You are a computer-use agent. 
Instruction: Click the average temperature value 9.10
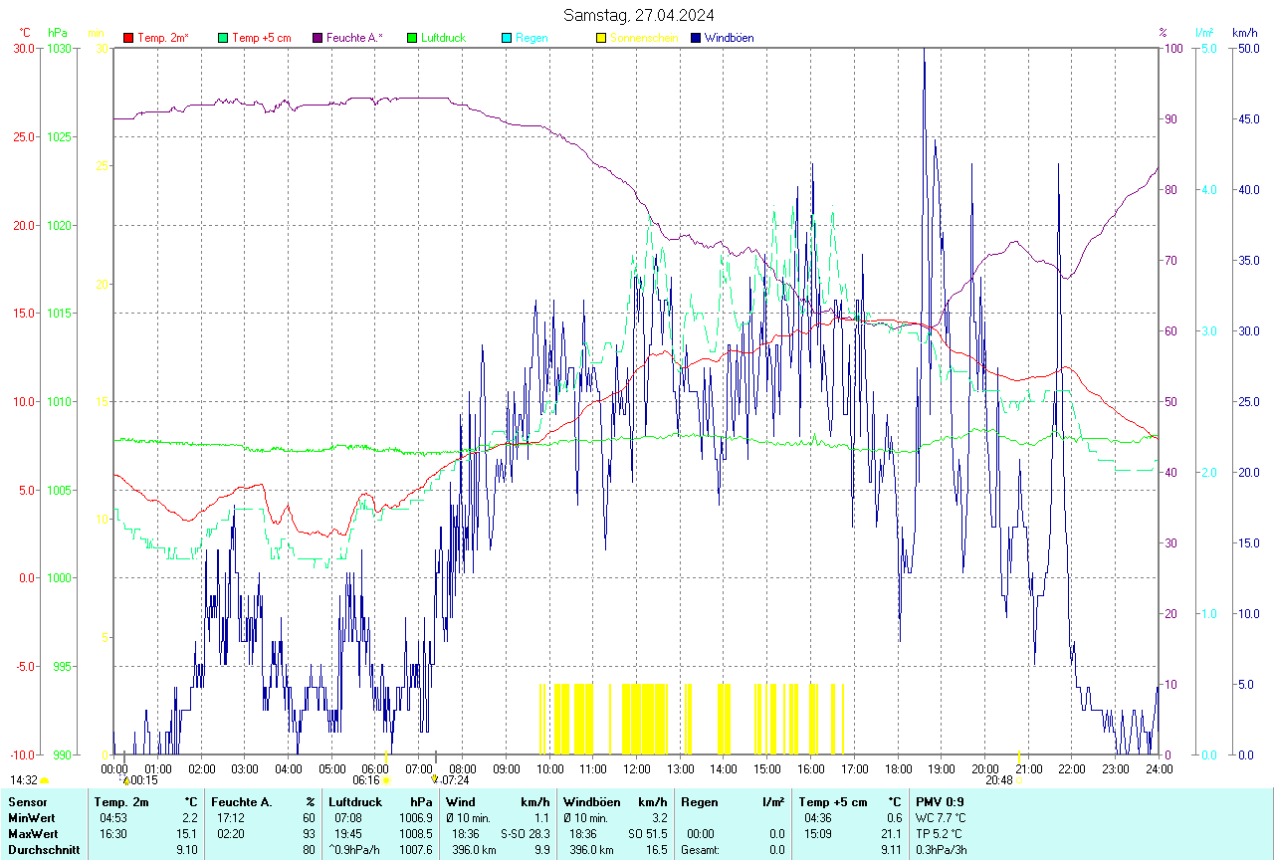[186, 850]
